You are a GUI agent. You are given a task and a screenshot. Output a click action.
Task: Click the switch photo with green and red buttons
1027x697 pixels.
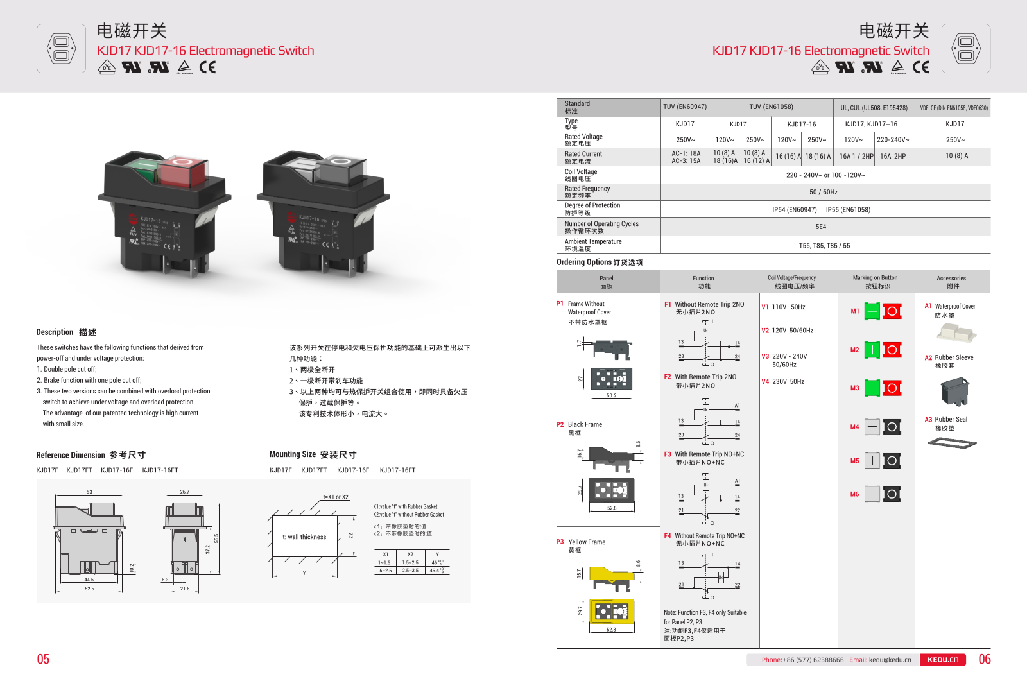164,214
